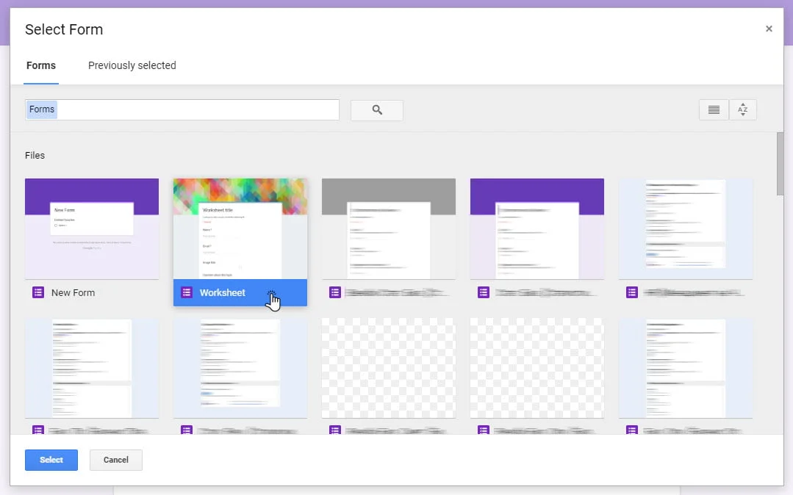
Task: Click the form icon beside Worksheet
Action: tap(187, 292)
